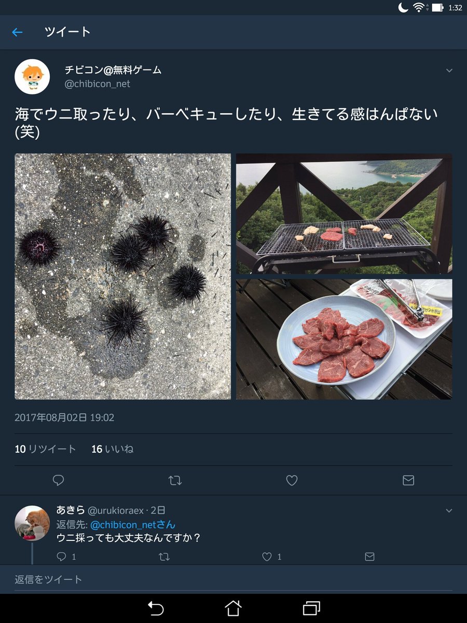Open あきら's cat profile picture
Viewport: 467px width, 623px height.
point(32,523)
